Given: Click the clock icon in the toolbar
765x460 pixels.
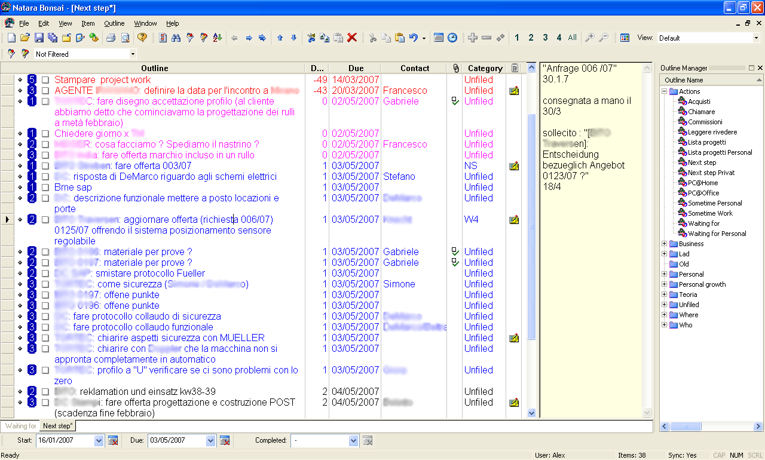Looking at the screenshot, I should [x=452, y=38].
